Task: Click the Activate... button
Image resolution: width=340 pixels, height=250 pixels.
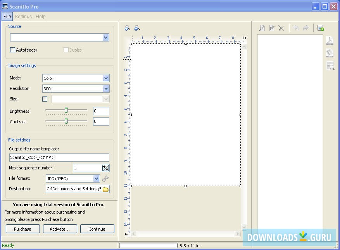Action: tap(60, 229)
